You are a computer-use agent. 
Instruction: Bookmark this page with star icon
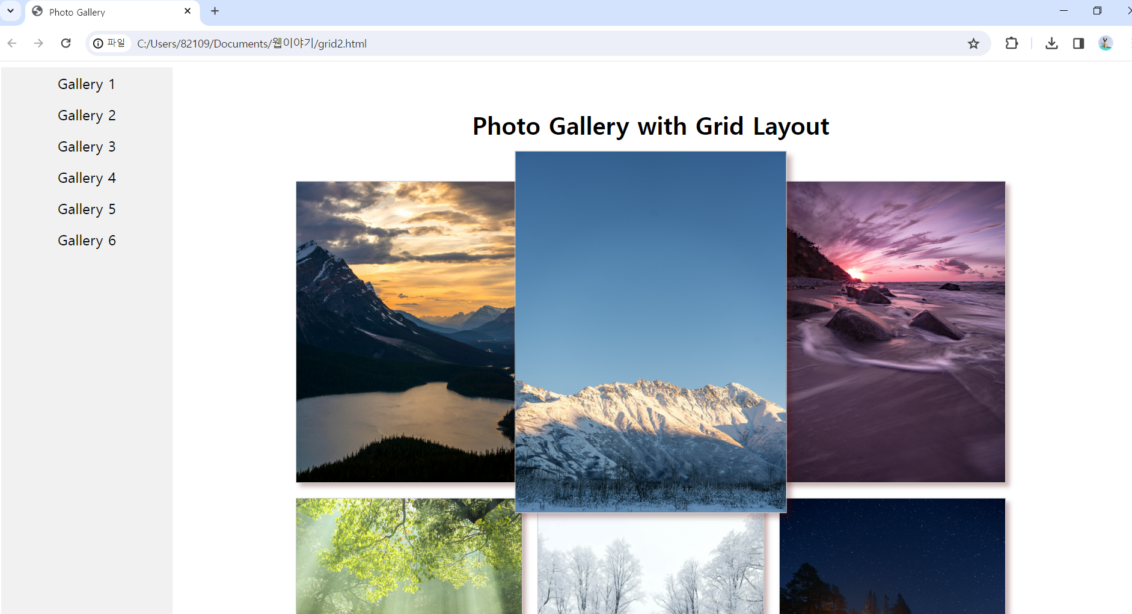point(973,43)
